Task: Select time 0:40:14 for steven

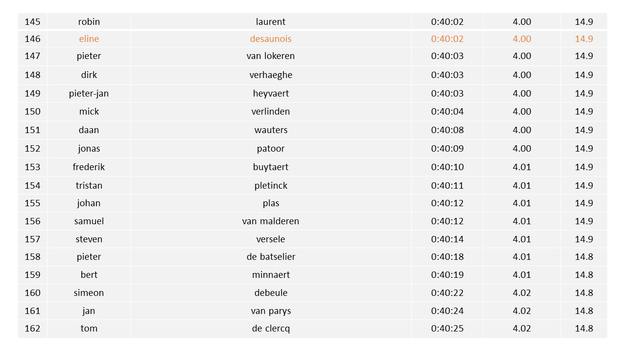Action: pos(447,239)
